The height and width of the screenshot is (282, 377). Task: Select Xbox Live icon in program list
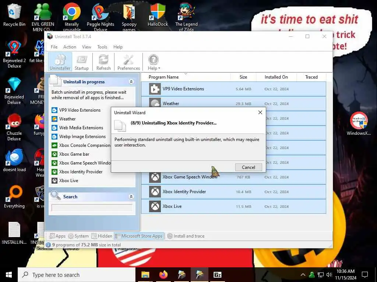tap(155, 206)
